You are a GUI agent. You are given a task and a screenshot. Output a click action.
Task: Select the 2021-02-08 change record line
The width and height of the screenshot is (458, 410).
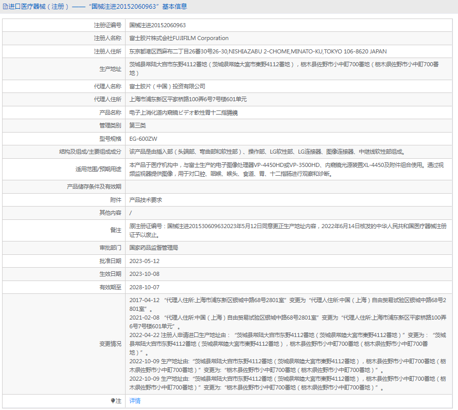[x=288, y=322]
